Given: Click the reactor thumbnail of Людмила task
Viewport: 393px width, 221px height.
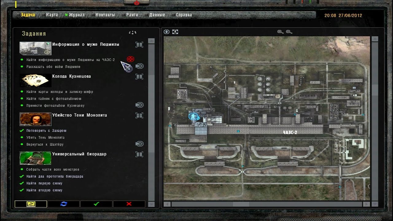Looking at the screenshot, I should point(35,48).
